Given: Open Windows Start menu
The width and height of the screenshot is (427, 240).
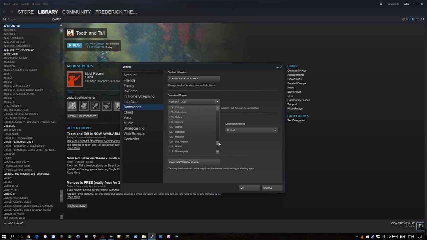Looking at the screenshot, I should coord(4,237).
